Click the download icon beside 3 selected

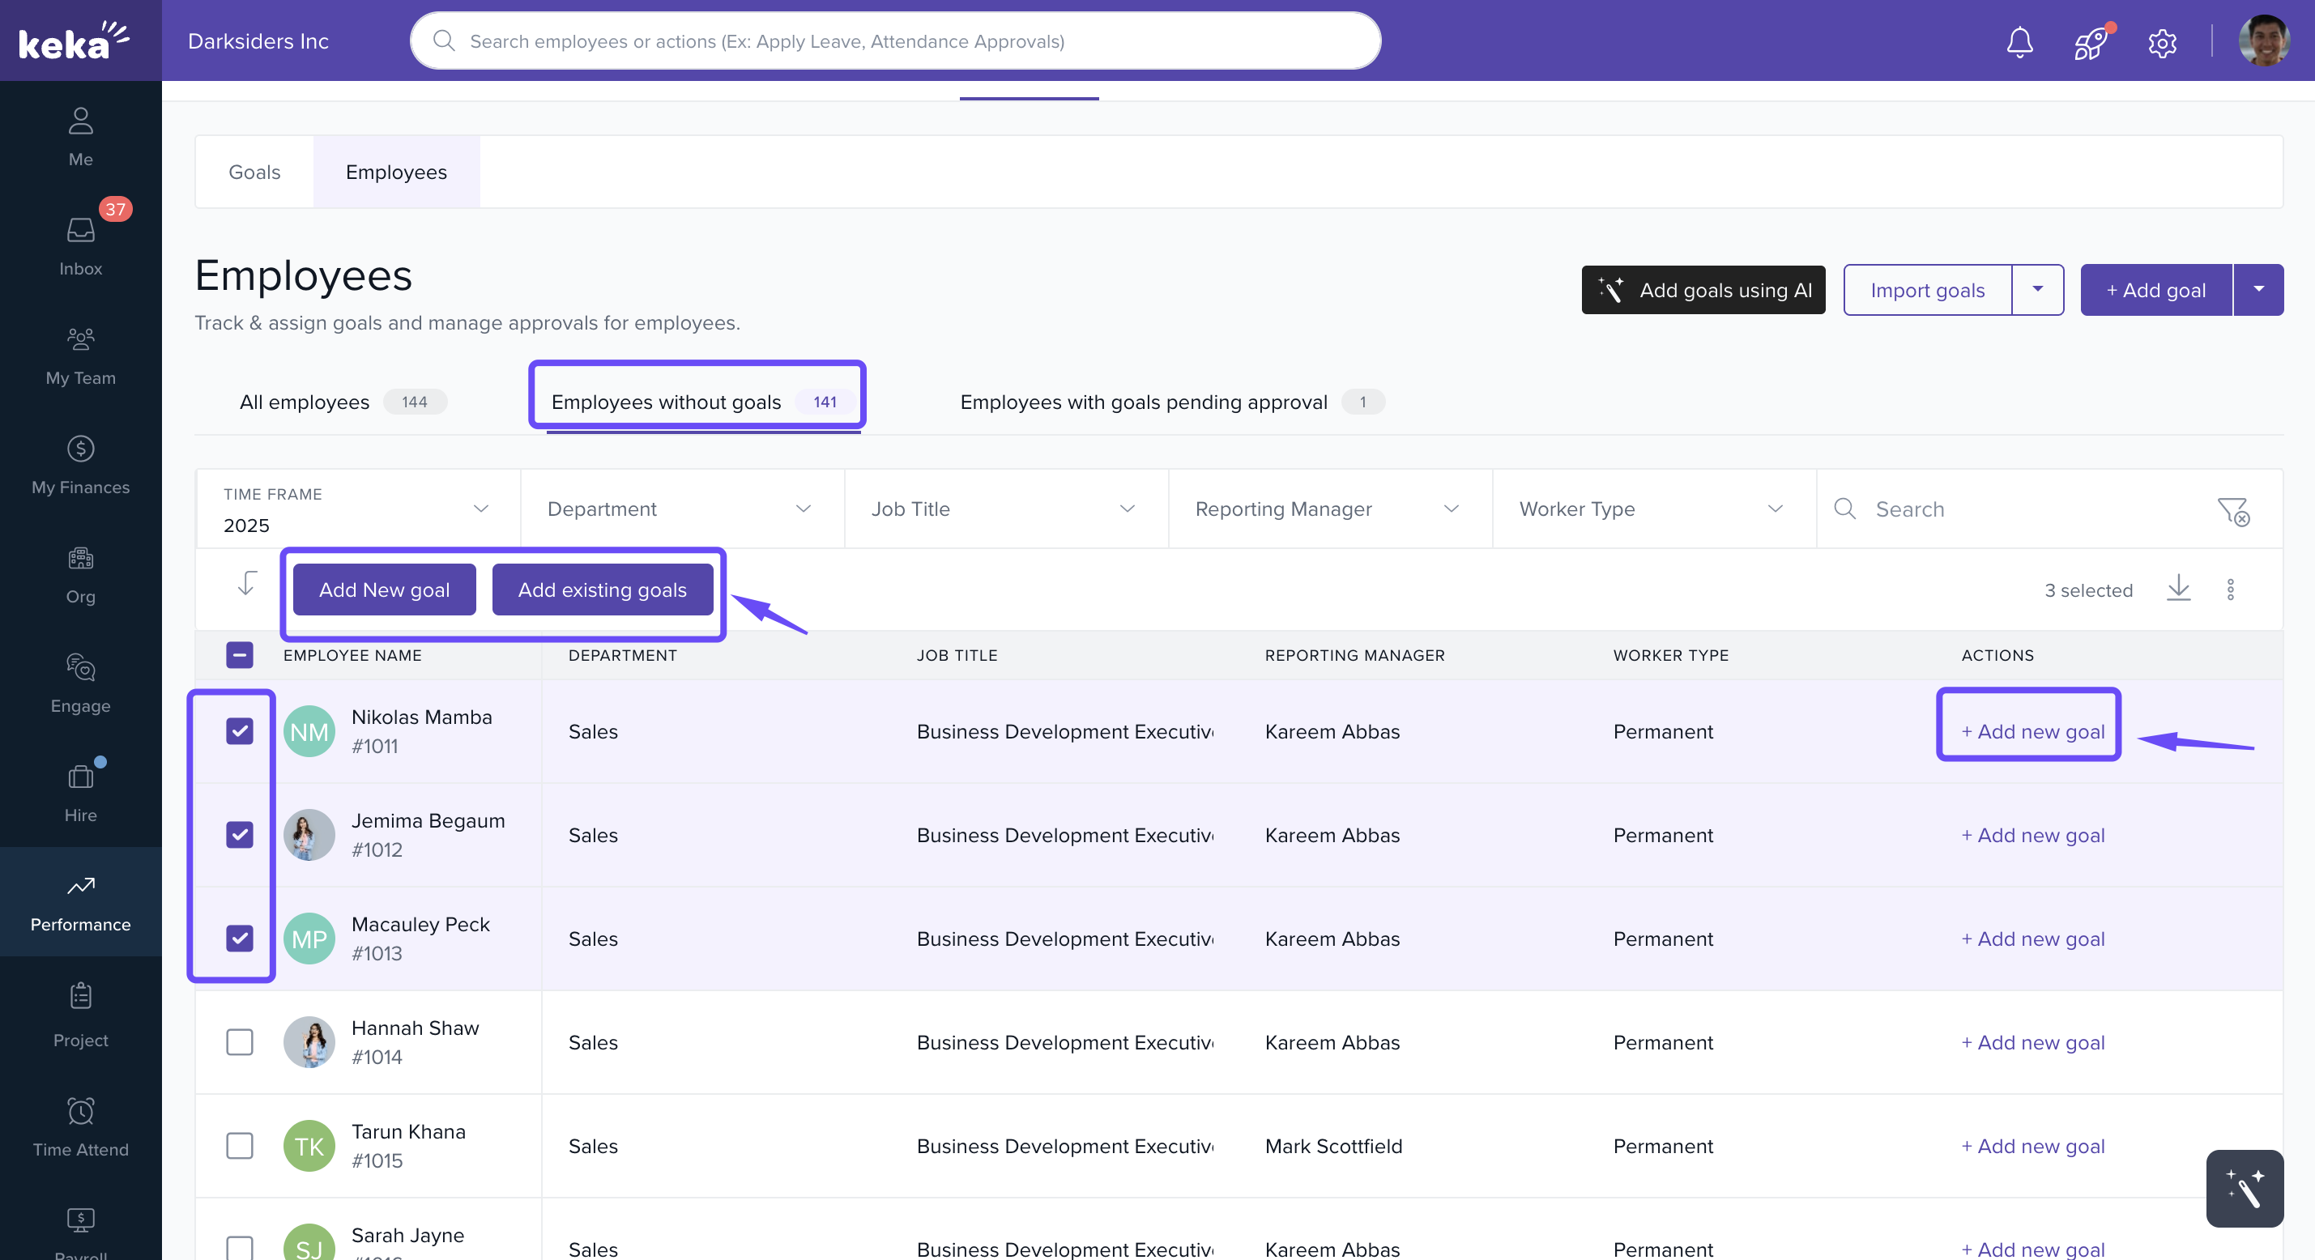coord(2178,590)
